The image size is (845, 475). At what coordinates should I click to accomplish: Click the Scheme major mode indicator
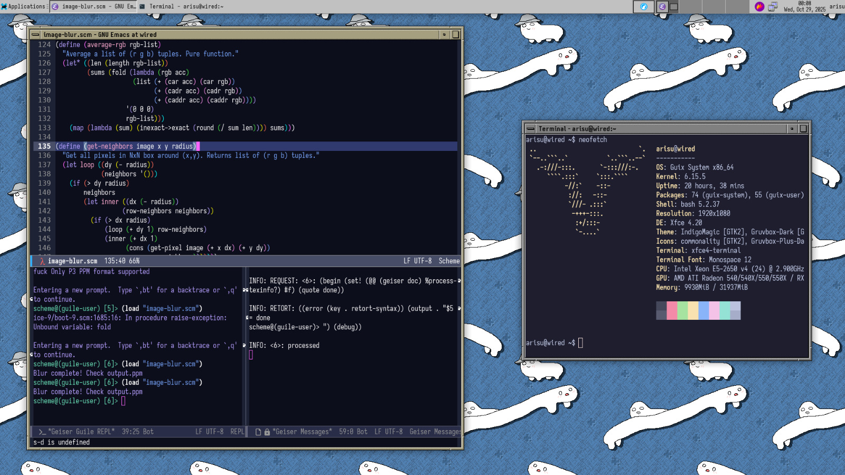coord(449,261)
